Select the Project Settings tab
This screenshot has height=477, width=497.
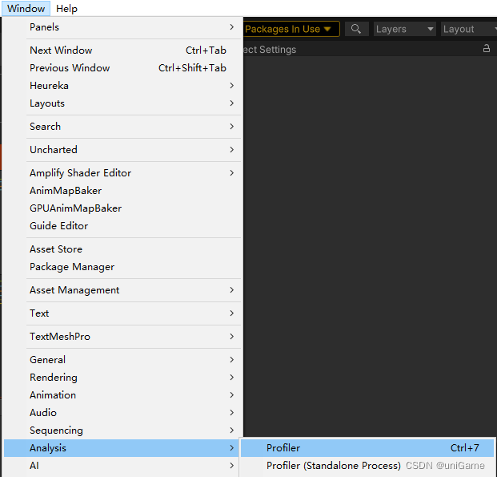pos(270,50)
